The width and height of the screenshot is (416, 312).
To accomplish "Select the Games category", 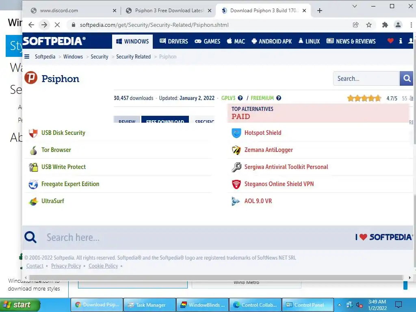I will [207, 41].
